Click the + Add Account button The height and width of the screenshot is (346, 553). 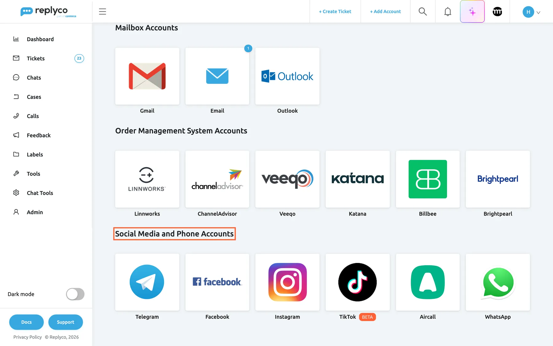pos(385,11)
